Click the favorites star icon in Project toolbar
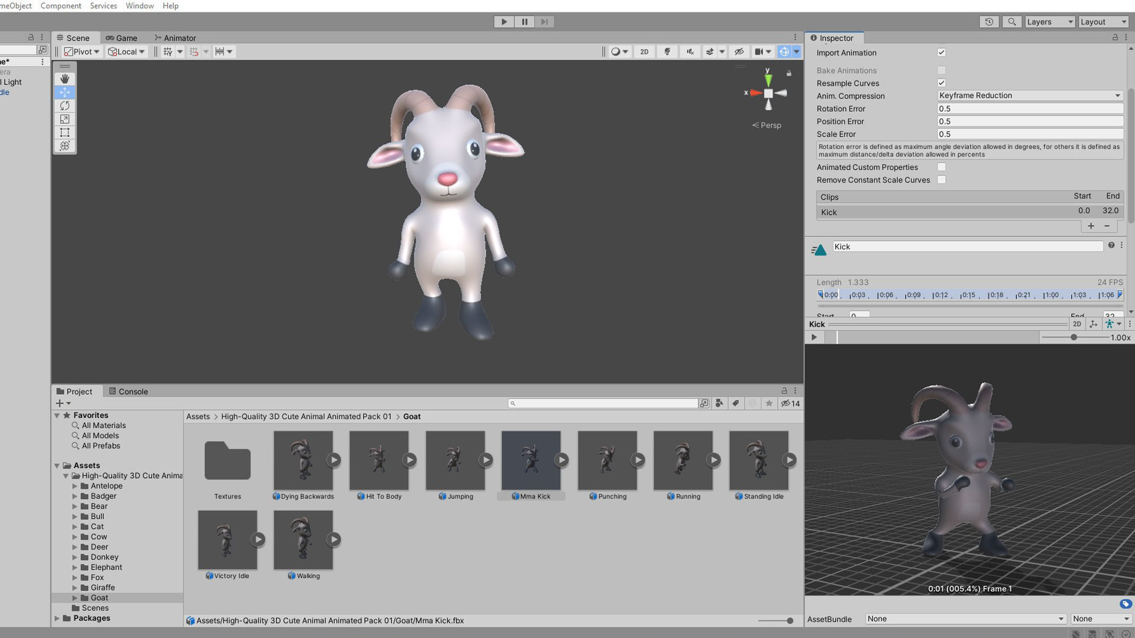This screenshot has height=638, width=1135. pos(768,403)
